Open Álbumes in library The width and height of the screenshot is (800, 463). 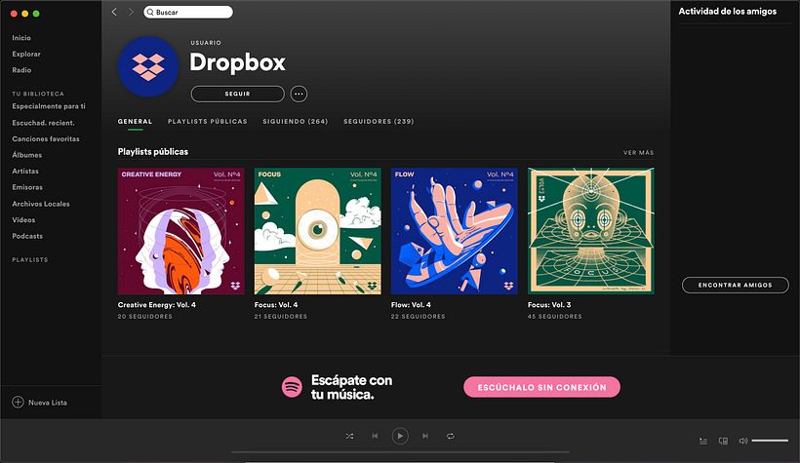pos(26,155)
